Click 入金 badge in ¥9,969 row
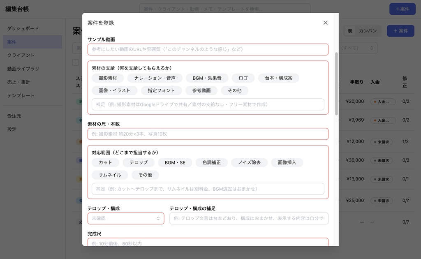This screenshot has width=421, height=259. pos(383,120)
